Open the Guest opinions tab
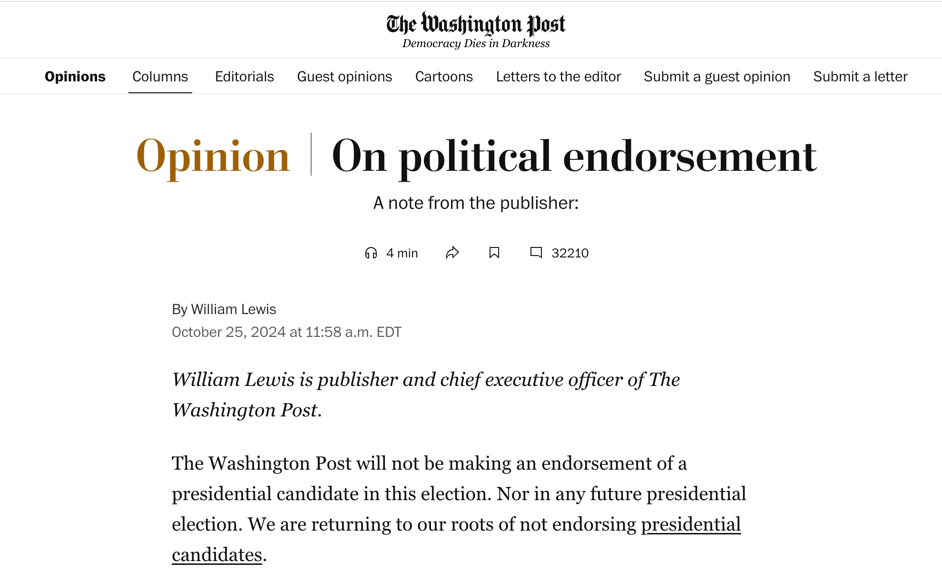Image resolution: width=942 pixels, height=572 pixels. coord(344,77)
